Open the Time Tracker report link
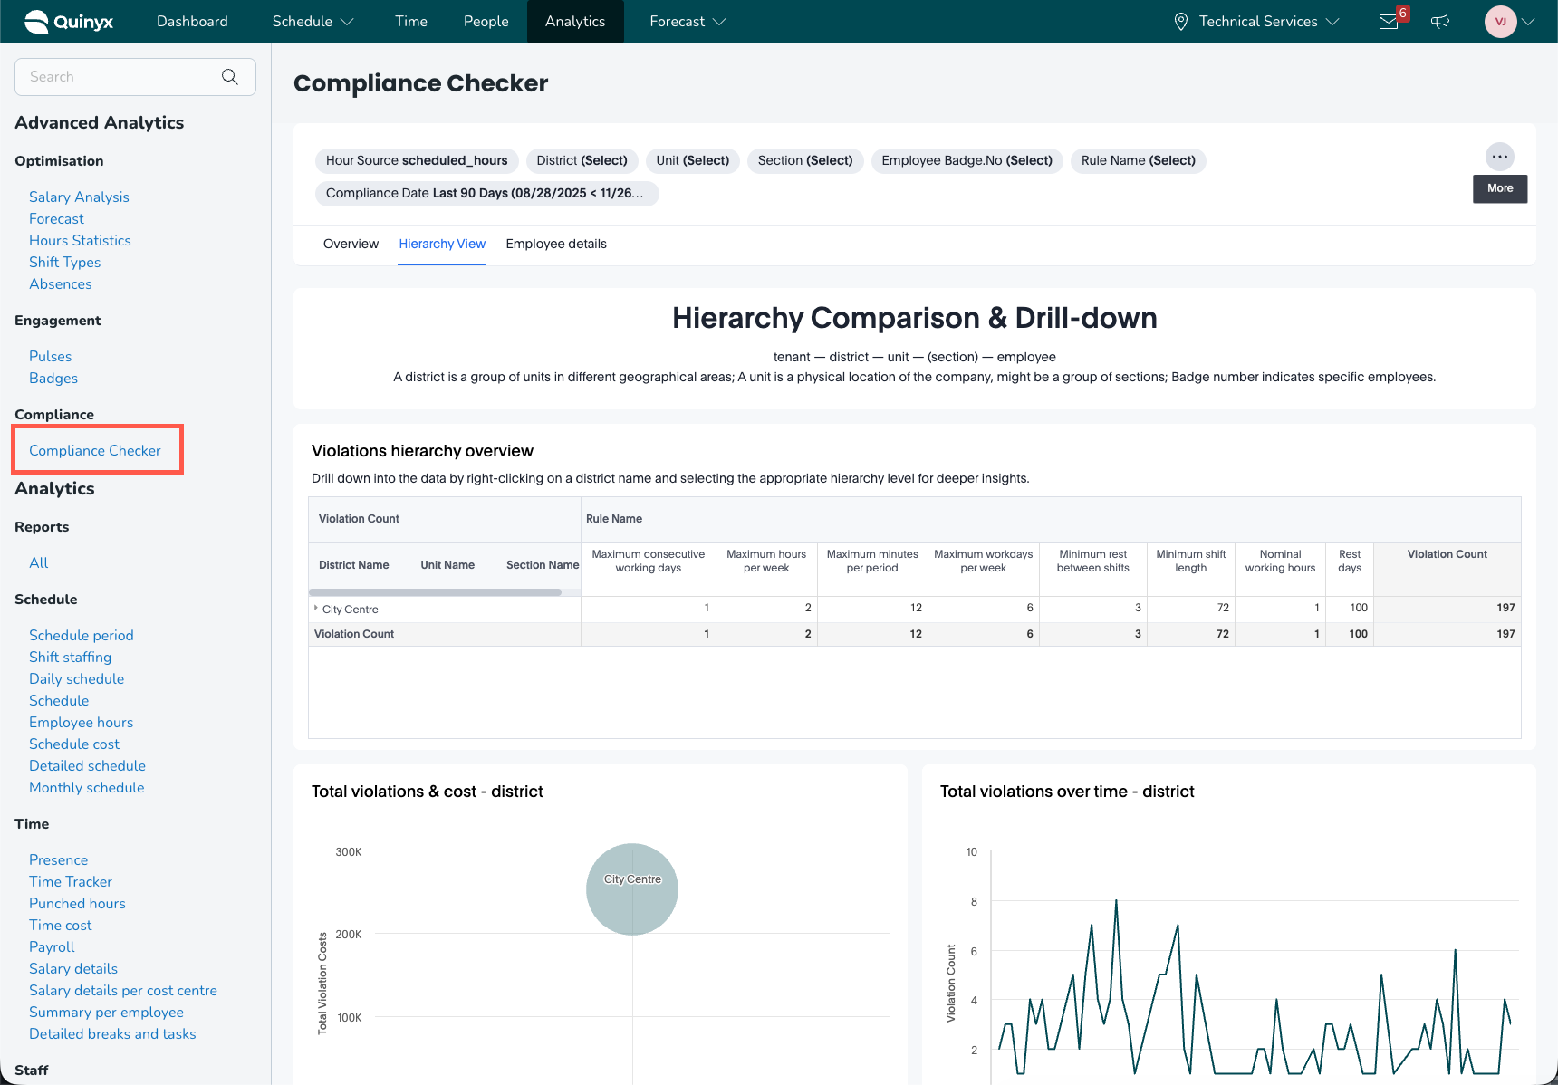1558x1085 pixels. [71, 882]
